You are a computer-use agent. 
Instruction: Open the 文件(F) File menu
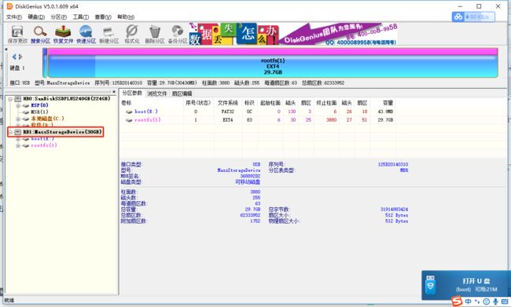point(14,17)
